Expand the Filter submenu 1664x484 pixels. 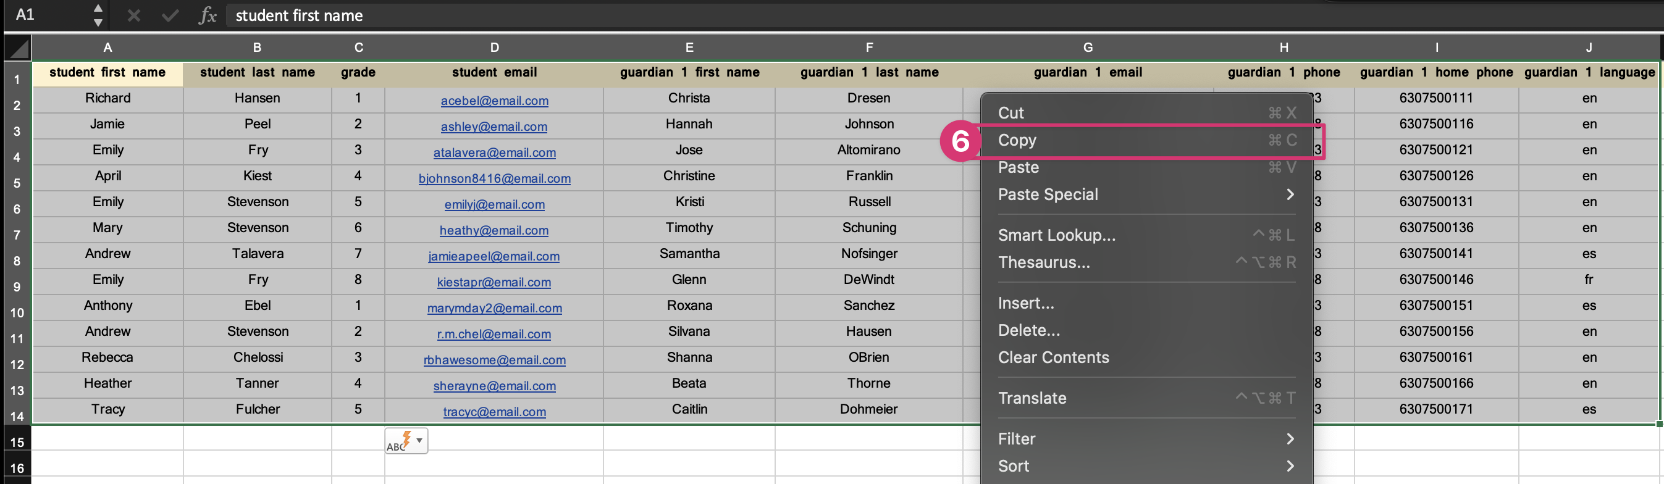tap(1145, 439)
